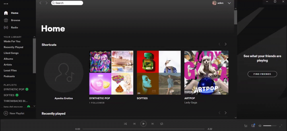The height and width of the screenshot is (131, 287).
Task: Open the connect to device icon
Action: (x=253, y=126)
